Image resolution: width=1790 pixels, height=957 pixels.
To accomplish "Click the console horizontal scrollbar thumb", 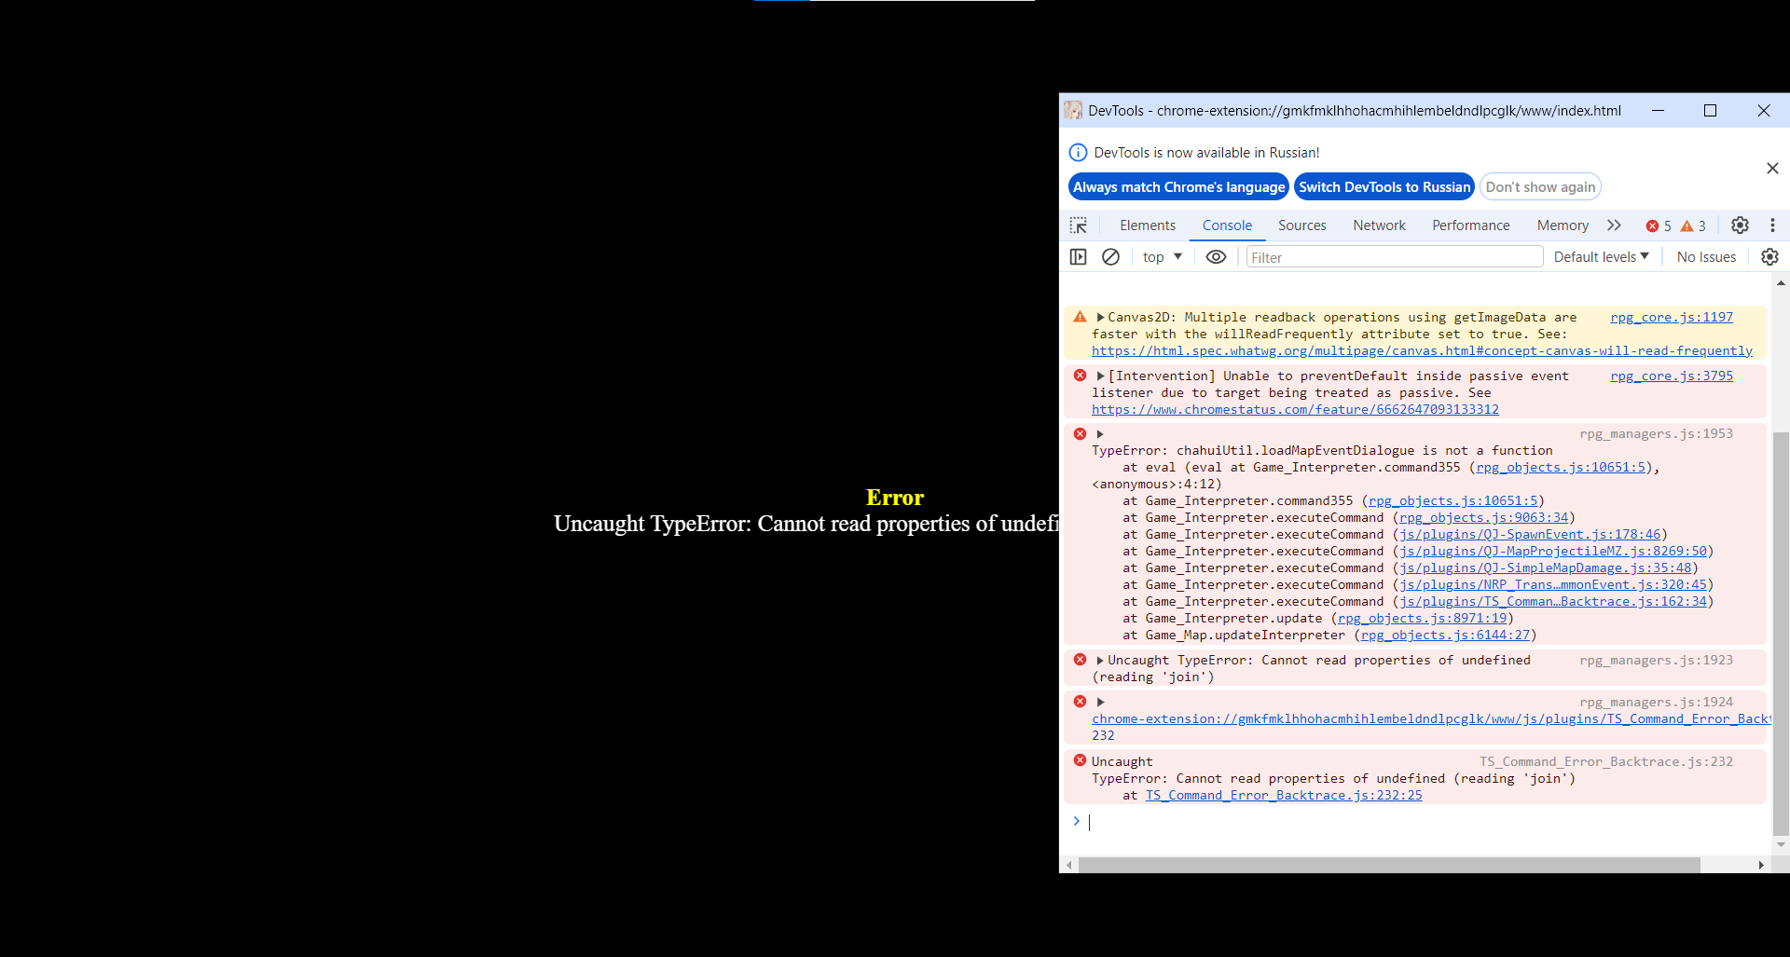I will [x=1389, y=865].
